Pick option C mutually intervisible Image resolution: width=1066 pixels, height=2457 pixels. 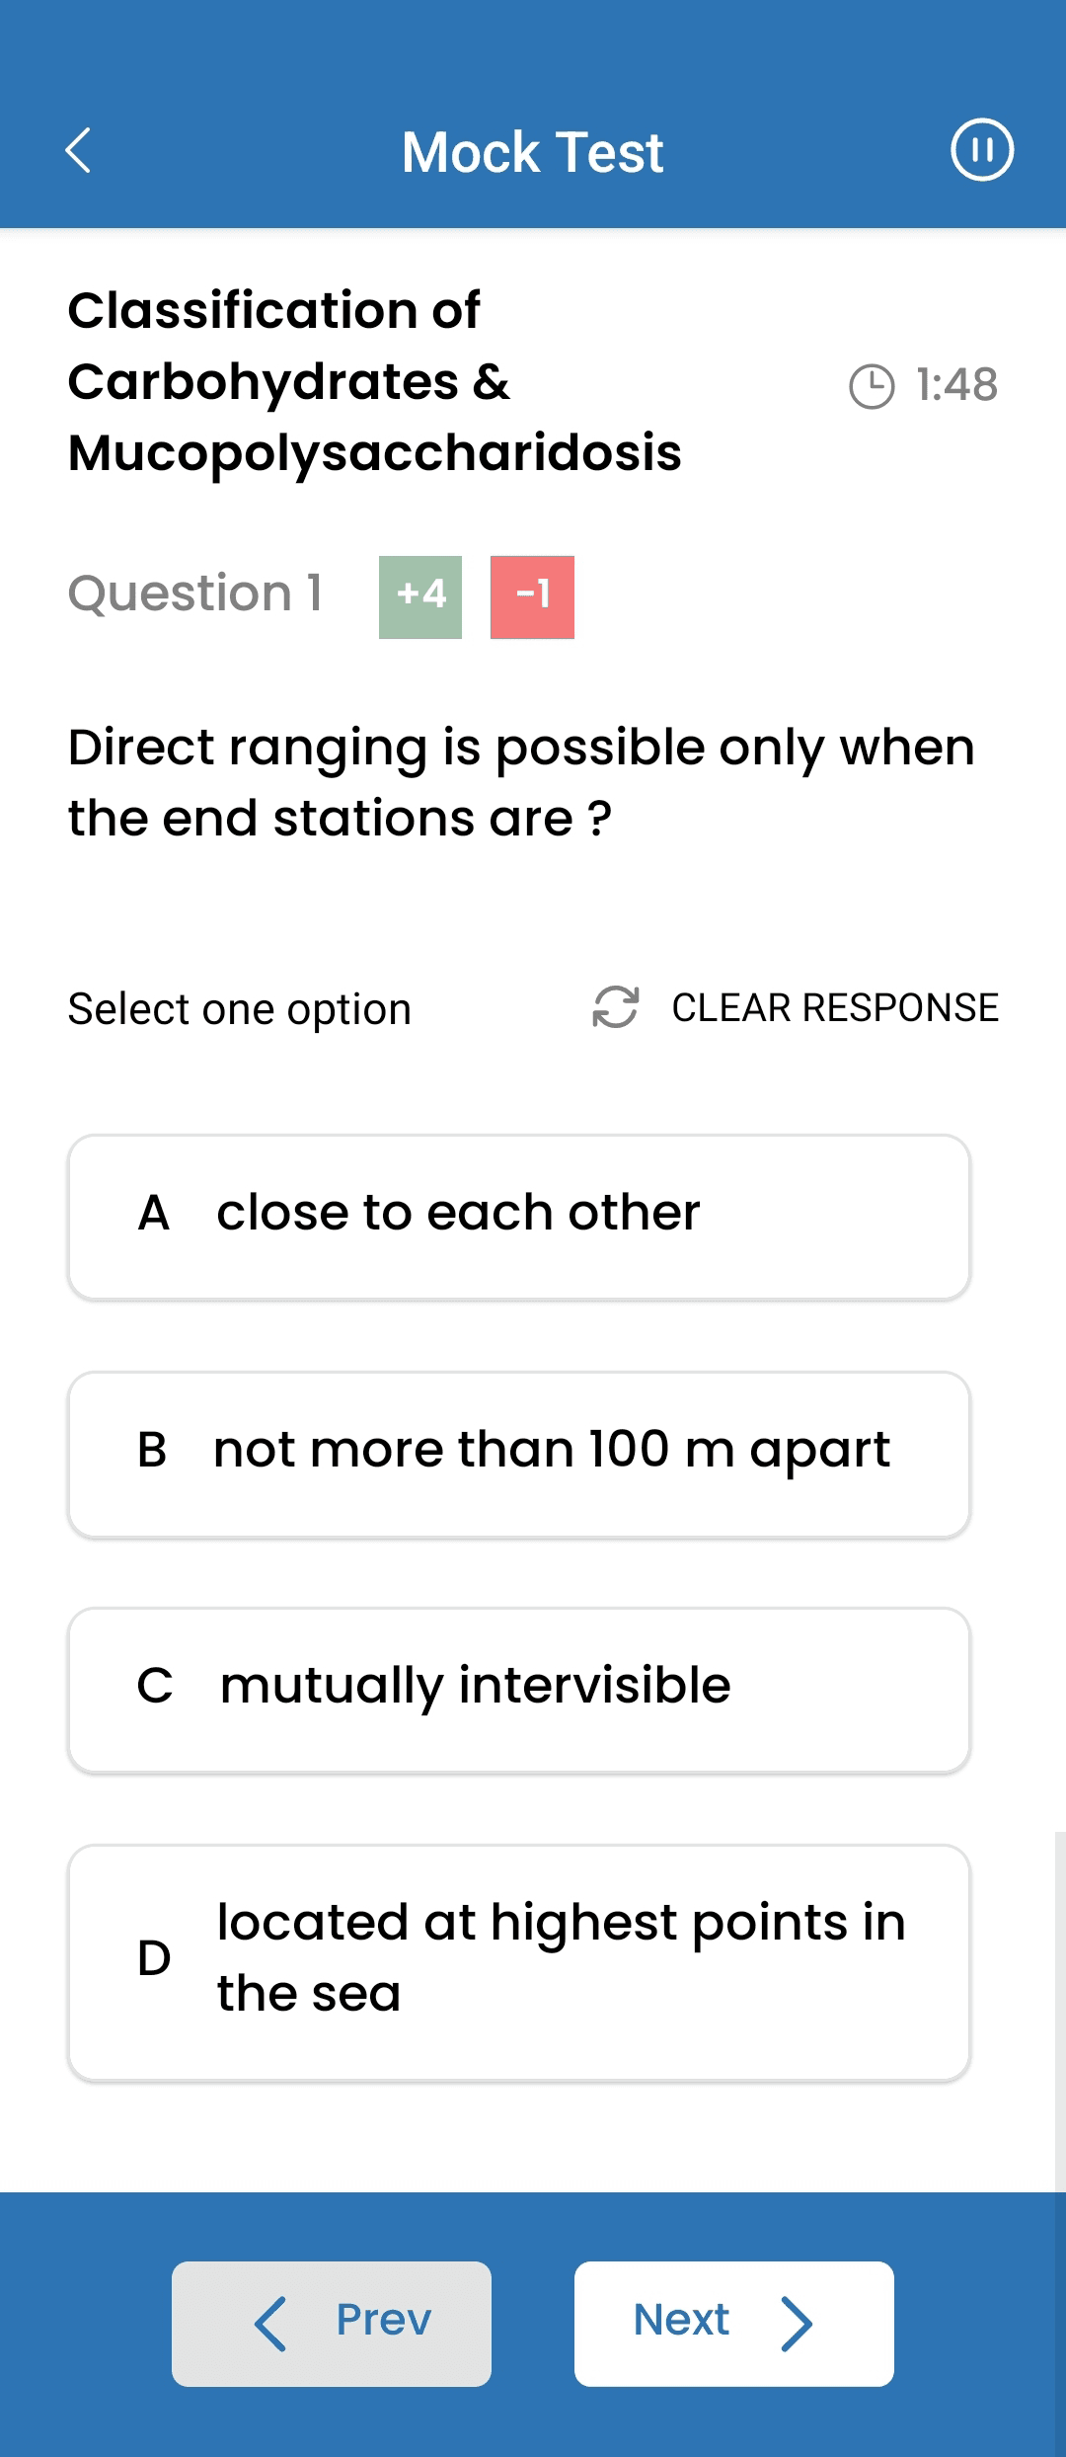tap(519, 1690)
